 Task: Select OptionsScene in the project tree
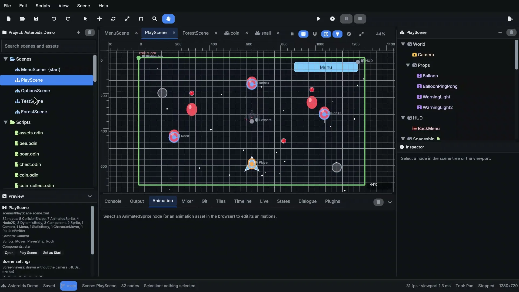(x=46, y=91)
